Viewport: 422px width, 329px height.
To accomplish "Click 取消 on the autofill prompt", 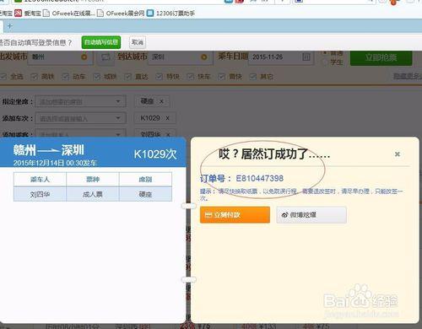I will click(138, 42).
